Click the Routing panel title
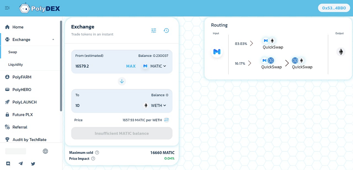 [219, 25]
